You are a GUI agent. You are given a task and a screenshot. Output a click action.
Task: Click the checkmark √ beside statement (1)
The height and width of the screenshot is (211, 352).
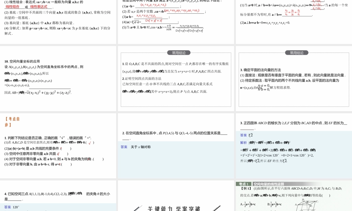[x=90, y=142]
